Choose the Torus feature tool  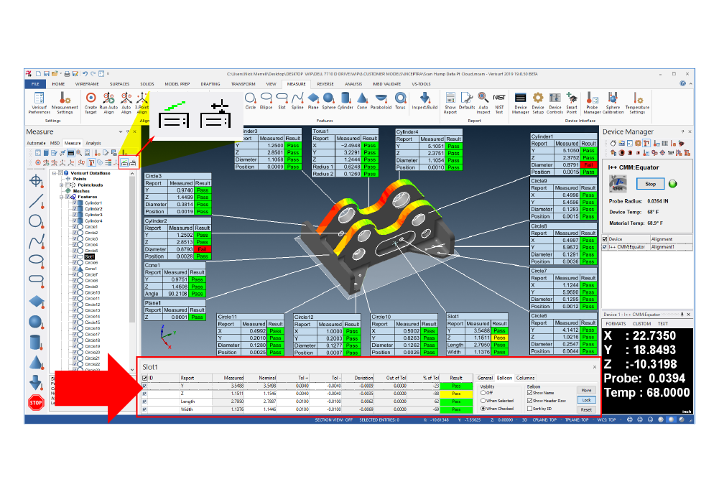tap(400, 101)
